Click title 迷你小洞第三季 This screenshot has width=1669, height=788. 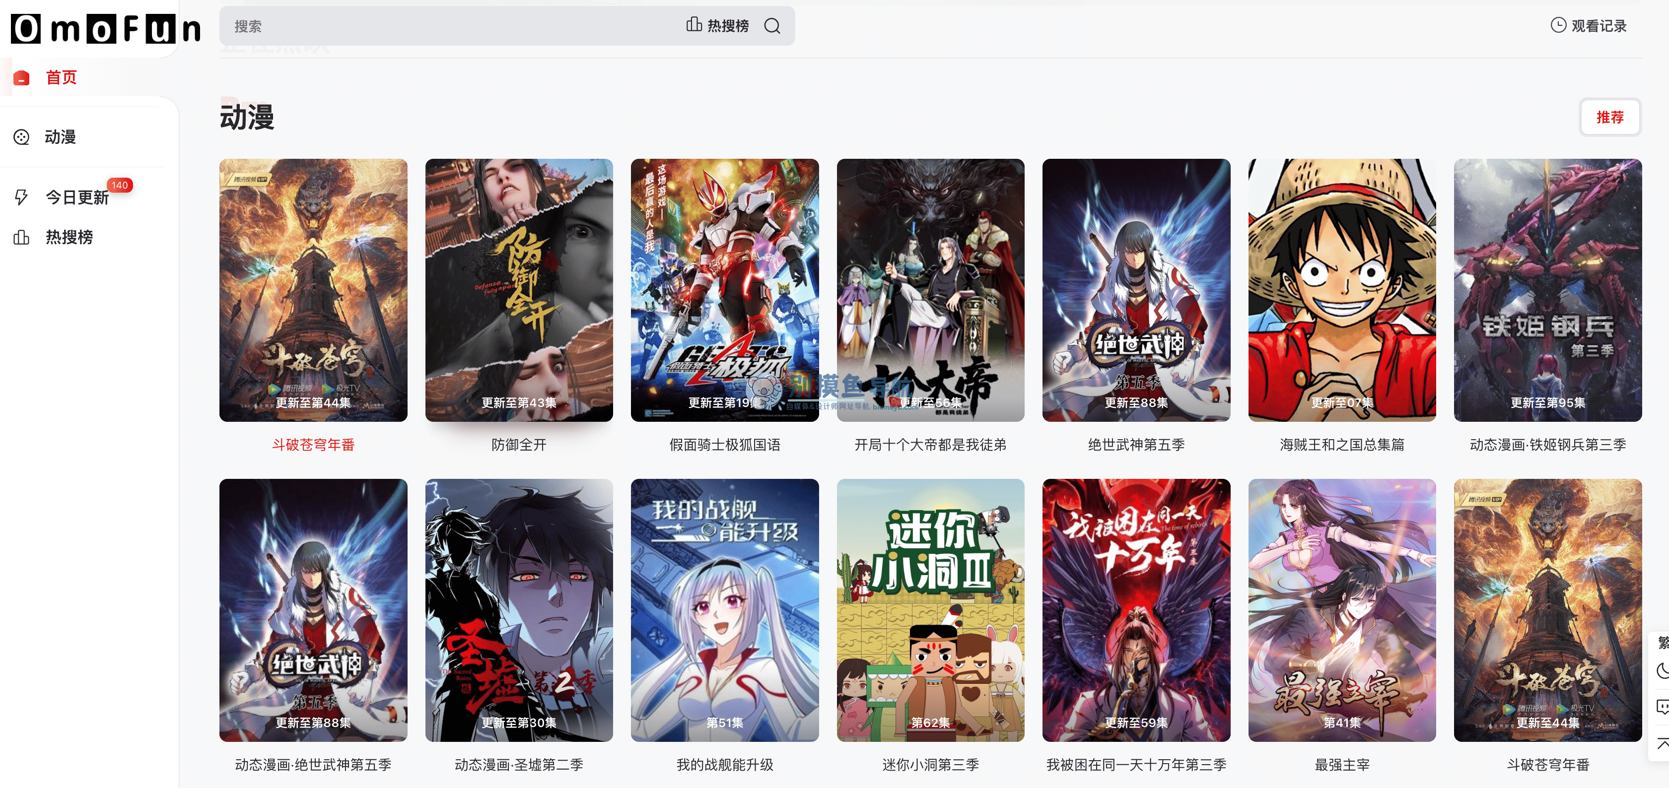(x=930, y=765)
